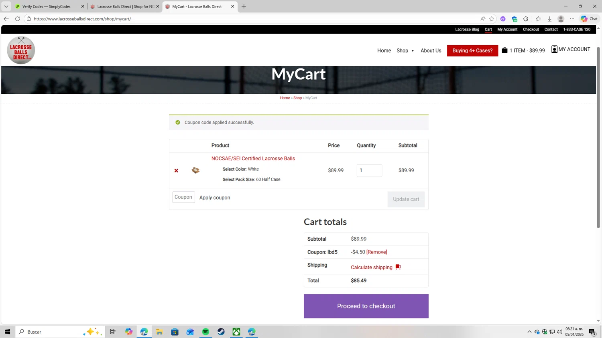This screenshot has width=602, height=338.
Task: Click the Windows taskbar search box
Action: (x=60, y=332)
